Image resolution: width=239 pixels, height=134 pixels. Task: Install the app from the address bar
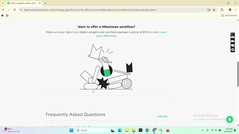pos(209,10)
